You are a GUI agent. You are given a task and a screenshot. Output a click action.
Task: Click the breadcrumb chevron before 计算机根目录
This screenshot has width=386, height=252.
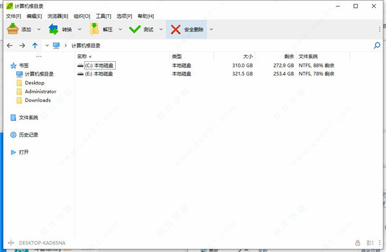coord(66,46)
